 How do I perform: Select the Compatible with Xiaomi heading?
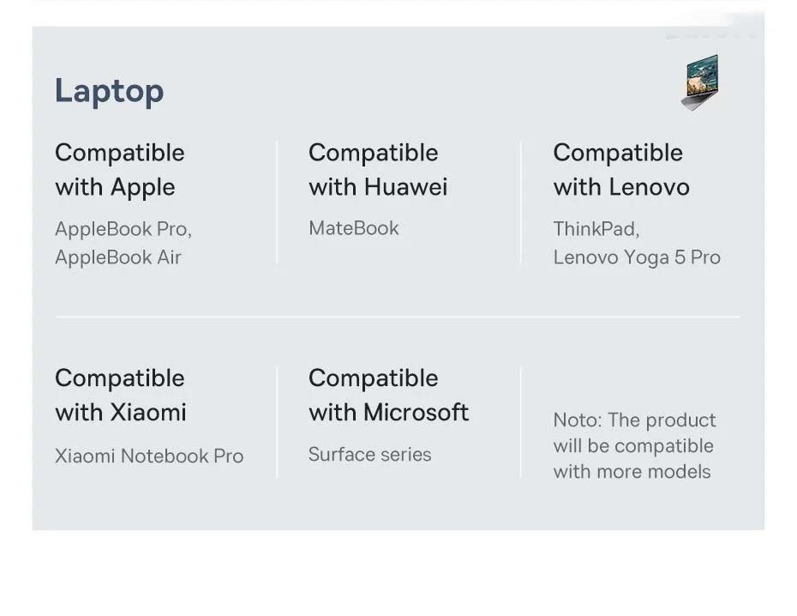[120, 395]
